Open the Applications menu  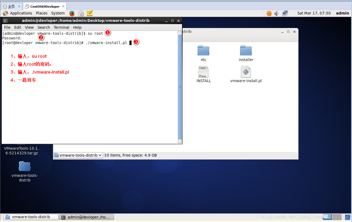(x=18, y=13)
